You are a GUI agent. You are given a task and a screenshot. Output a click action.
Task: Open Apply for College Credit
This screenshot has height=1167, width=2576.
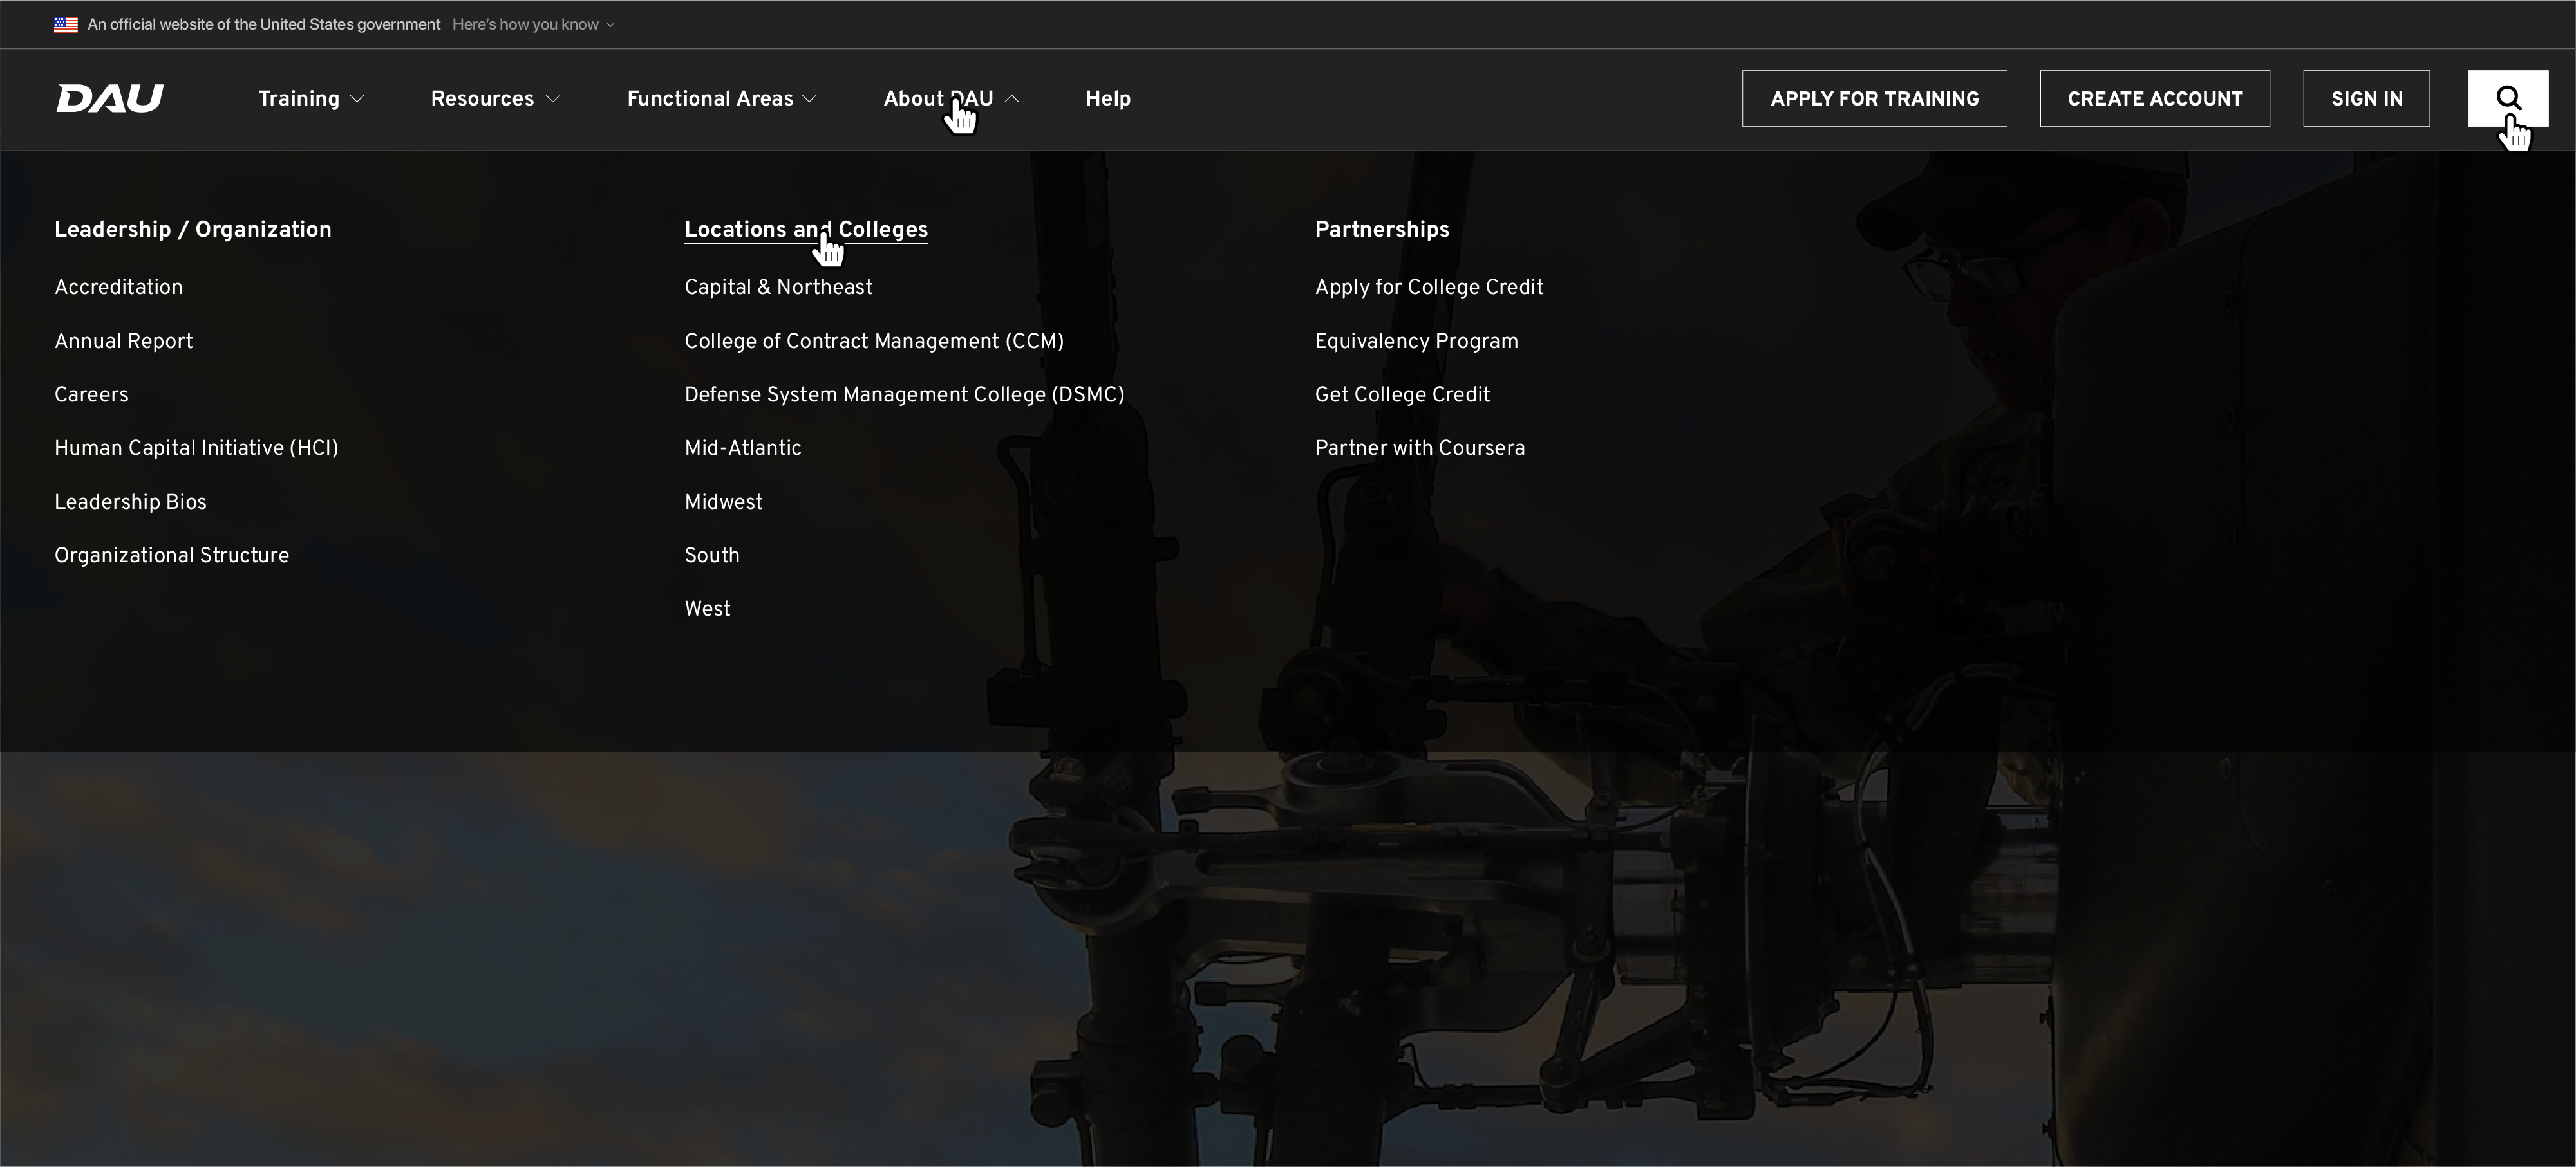pyautogui.click(x=1429, y=287)
